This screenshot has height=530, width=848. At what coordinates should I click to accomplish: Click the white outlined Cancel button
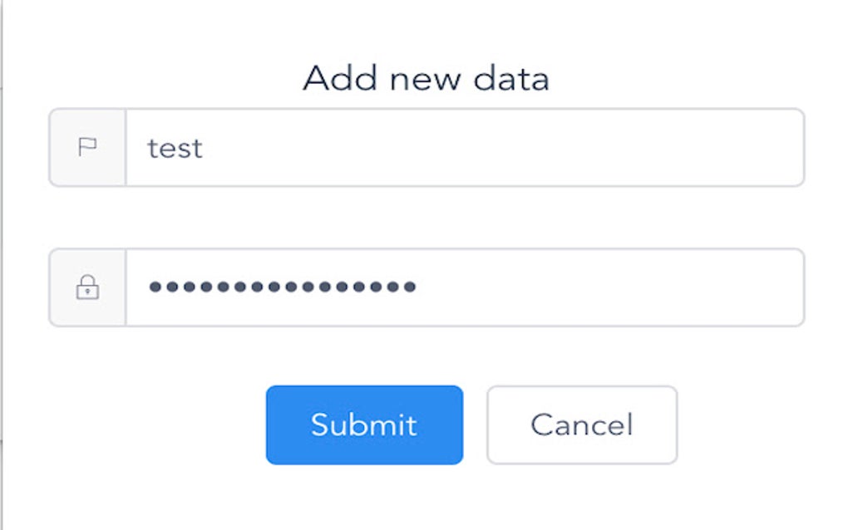pyautogui.click(x=582, y=424)
